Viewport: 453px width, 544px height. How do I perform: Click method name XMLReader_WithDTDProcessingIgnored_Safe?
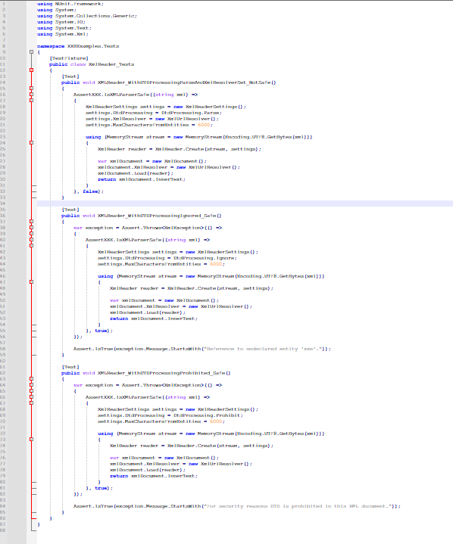coord(158,216)
